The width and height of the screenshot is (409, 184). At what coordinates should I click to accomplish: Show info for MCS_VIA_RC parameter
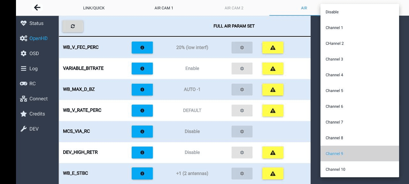pyautogui.click(x=142, y=132)
